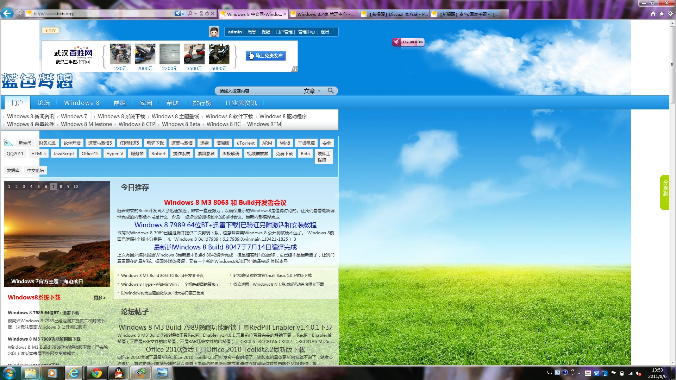Click the uTorrent tag
The width and height of the screenshot is (676, 380).
point(246,143)
